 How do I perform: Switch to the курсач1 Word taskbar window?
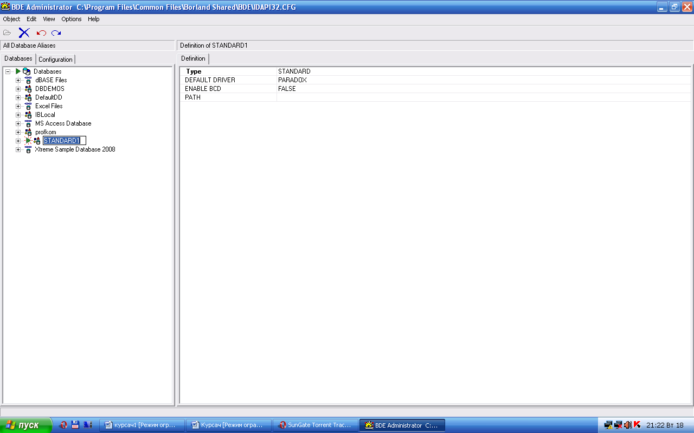[x=142, y=425]
